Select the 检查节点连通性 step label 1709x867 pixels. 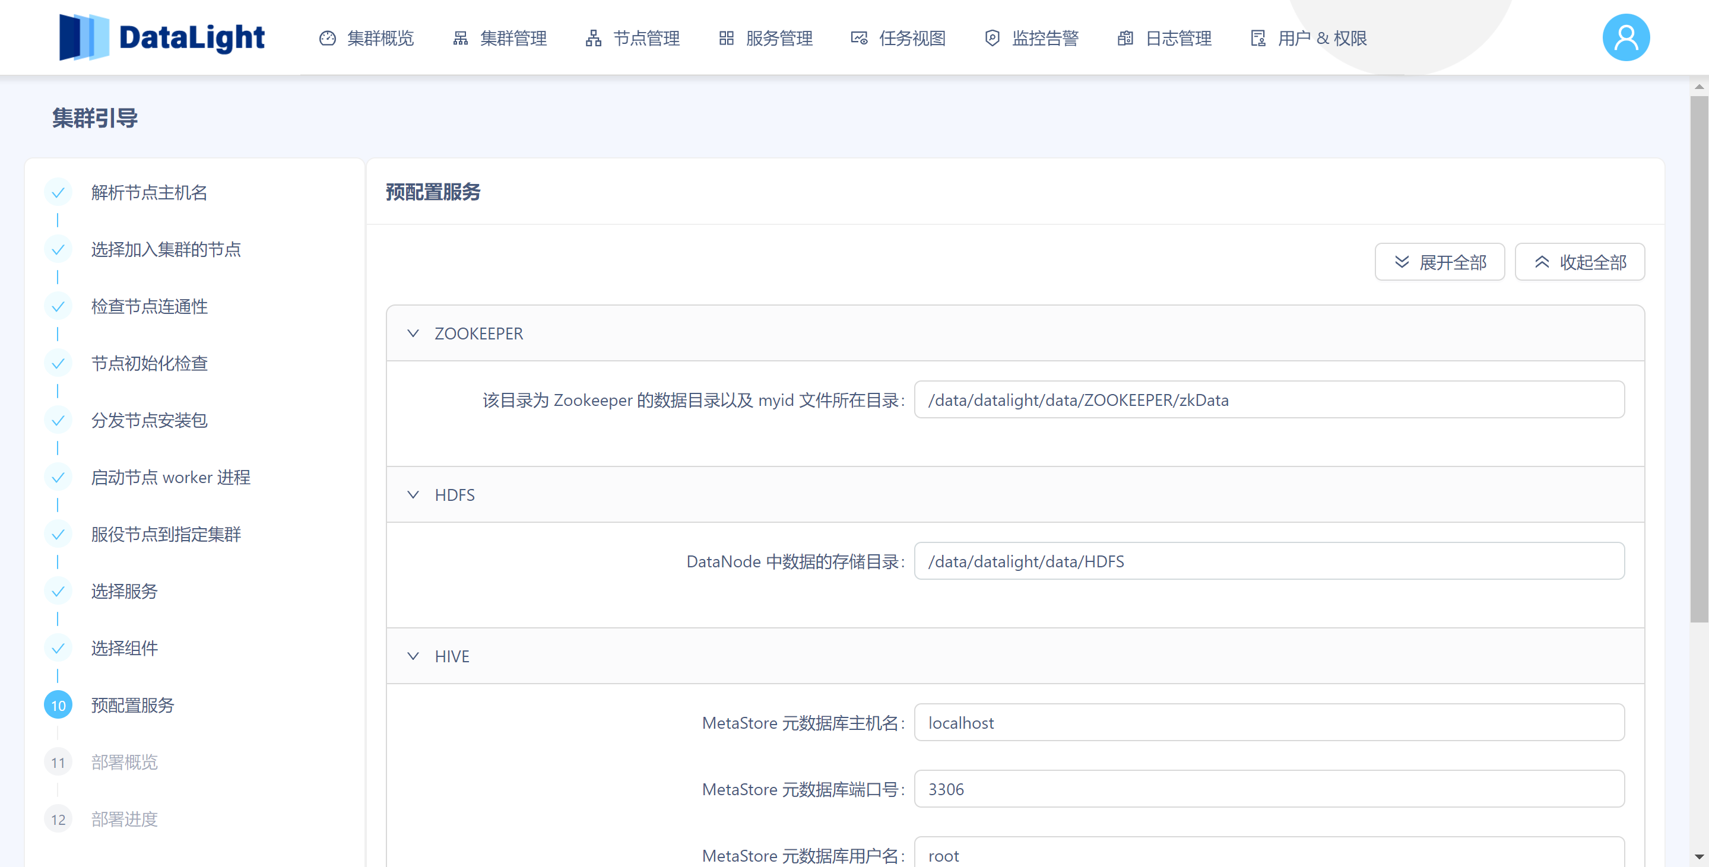[x=149, y=307]
